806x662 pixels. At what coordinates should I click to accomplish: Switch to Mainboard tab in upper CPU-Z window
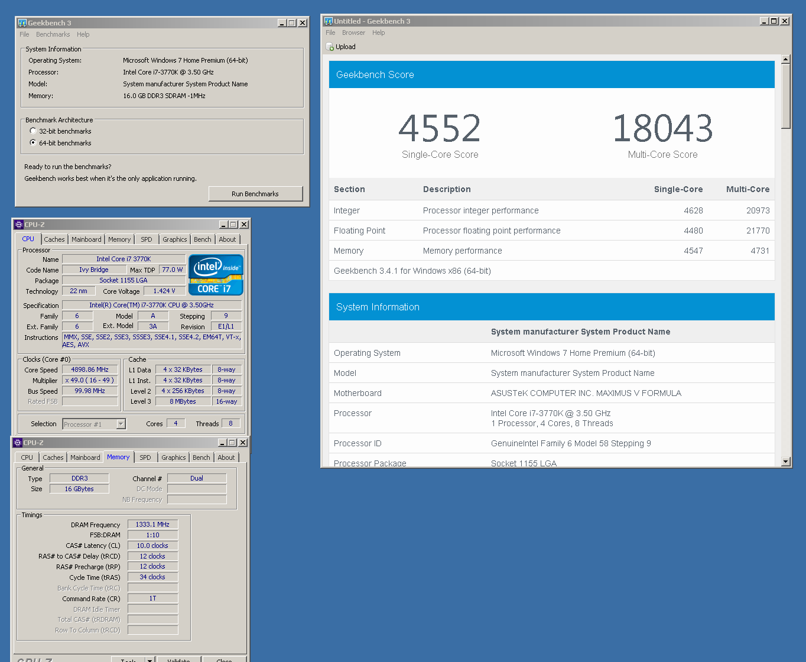pyautogui.click(x=86, y=239)
